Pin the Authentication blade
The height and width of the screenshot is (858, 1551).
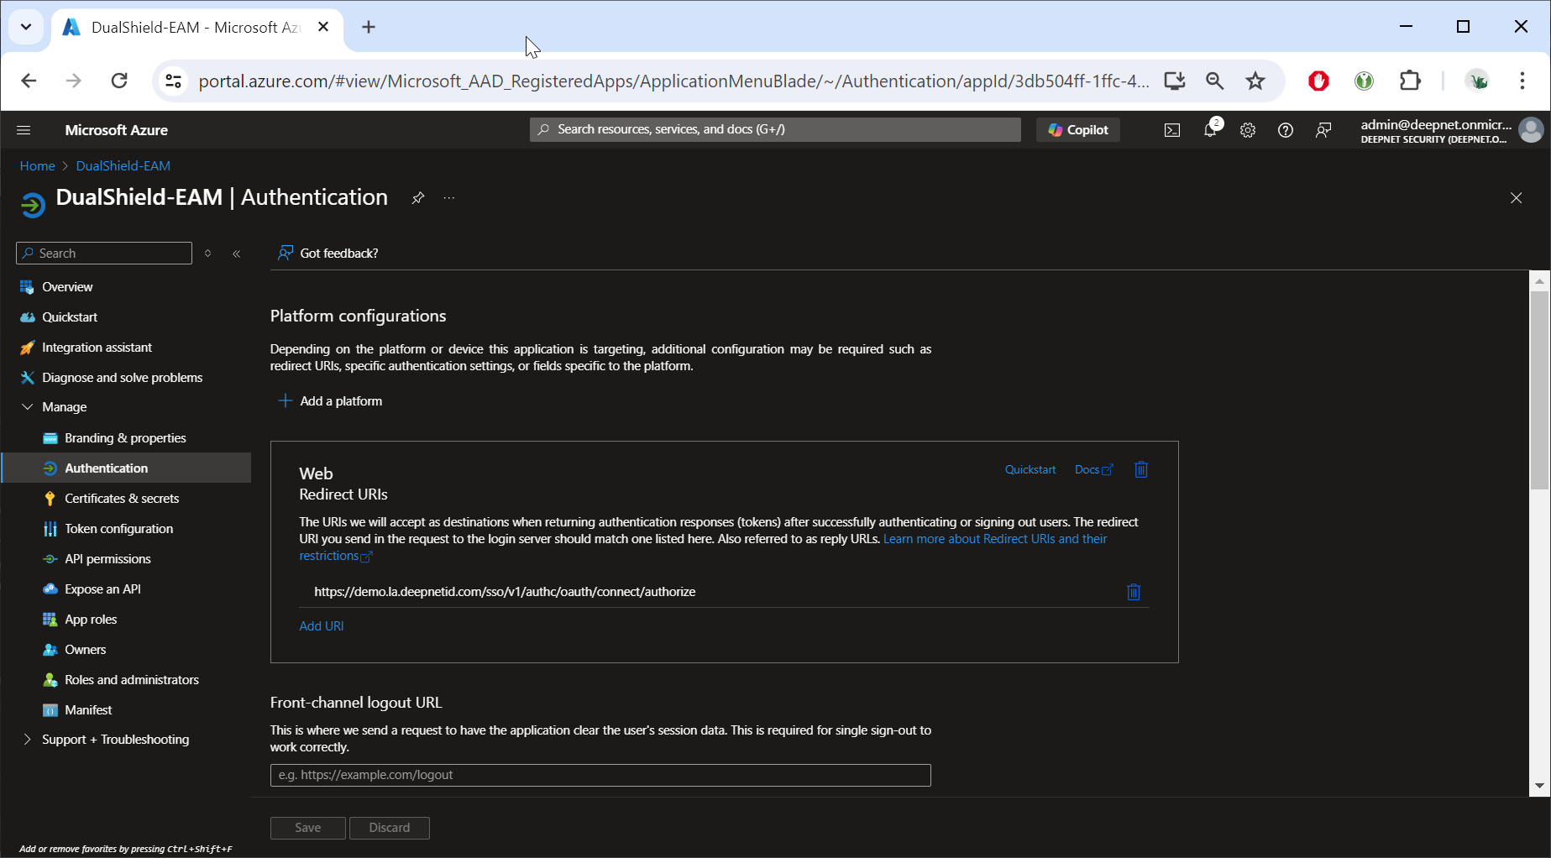417,198
